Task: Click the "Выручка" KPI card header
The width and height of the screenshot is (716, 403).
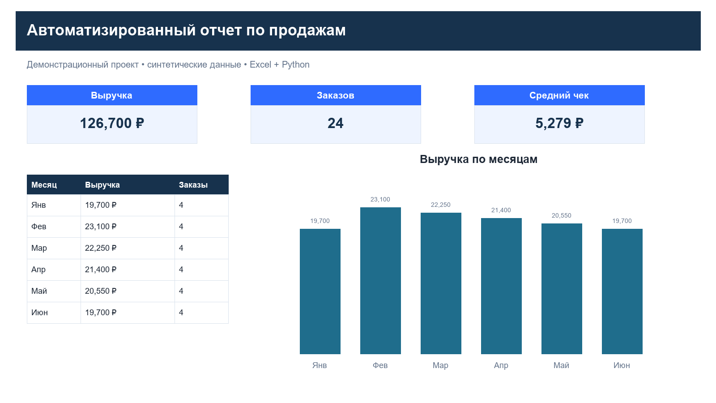Action: tap(112, 95)
